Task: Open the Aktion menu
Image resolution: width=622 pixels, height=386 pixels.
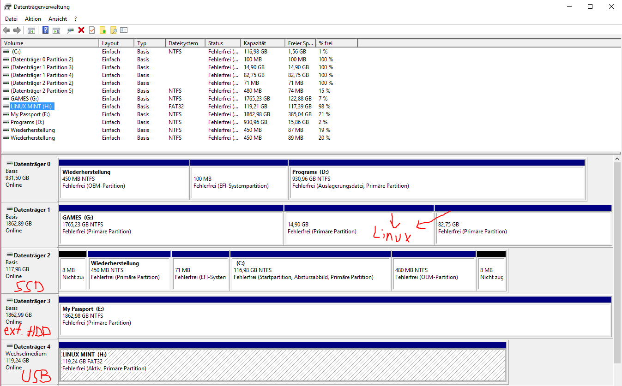Action: 33,19
